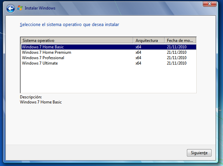Choose Windows 7 Professional from list
Image resolution: width=223 pixels, height=166 pixels.
(109, 58)
